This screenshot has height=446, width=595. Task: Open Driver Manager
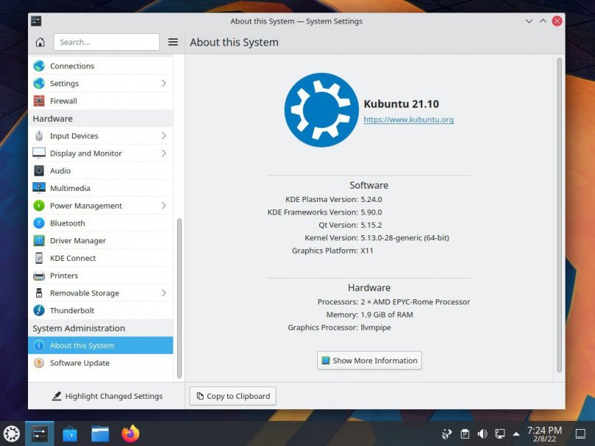tap(77, 241)
